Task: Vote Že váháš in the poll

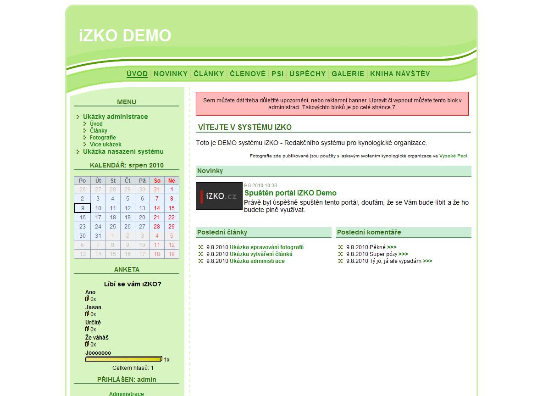Action: pos(97,337)
